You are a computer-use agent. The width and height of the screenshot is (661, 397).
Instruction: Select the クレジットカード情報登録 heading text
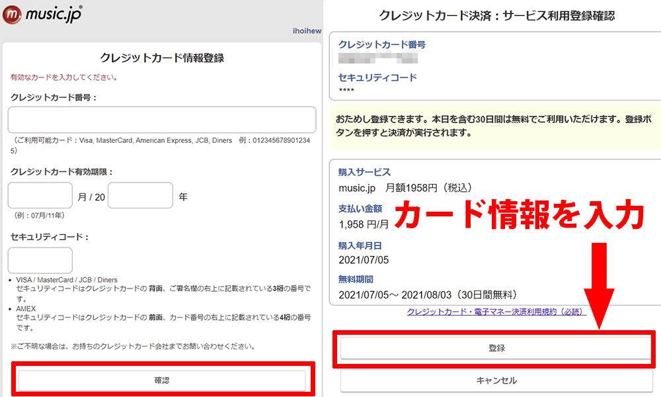[162, 58]
